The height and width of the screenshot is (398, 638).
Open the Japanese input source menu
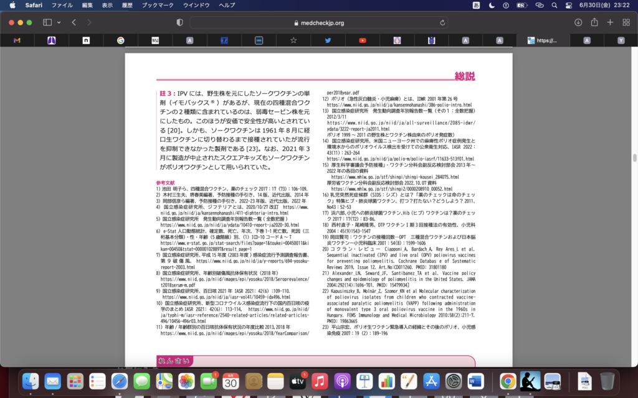coord(477,5)
